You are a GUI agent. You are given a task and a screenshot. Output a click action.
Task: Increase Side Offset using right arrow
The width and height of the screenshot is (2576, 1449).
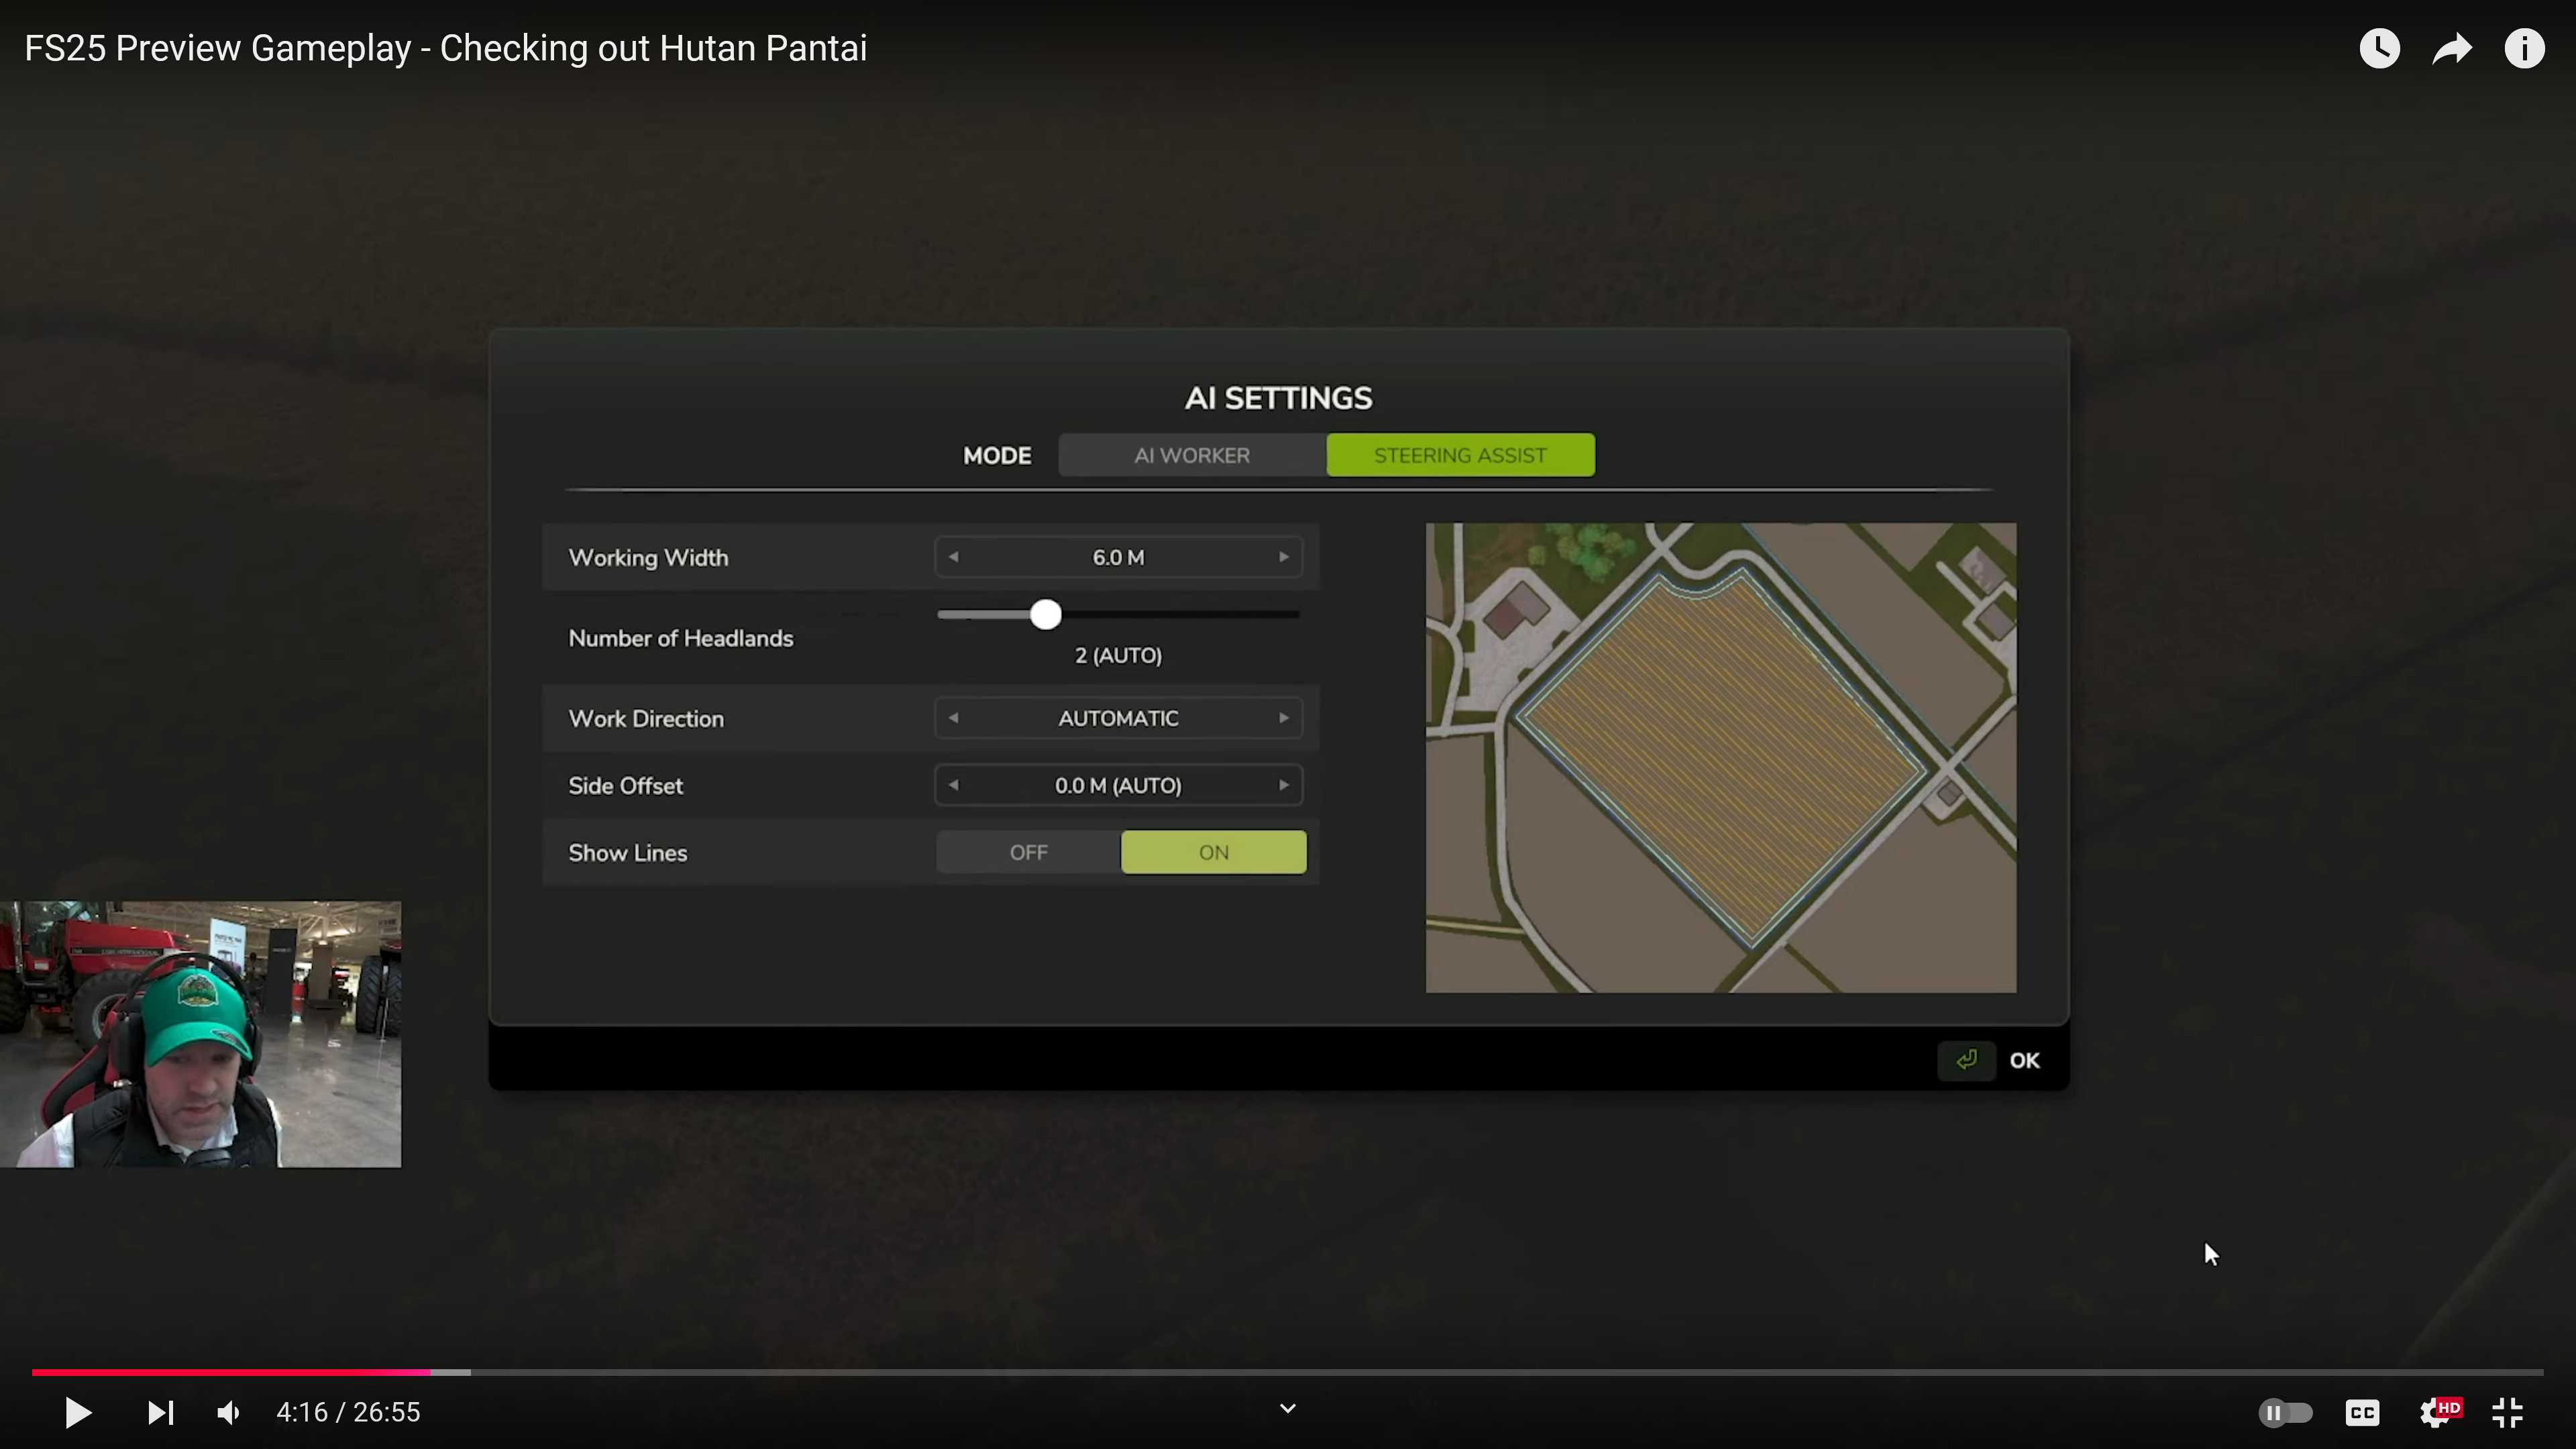point(1284,785)
